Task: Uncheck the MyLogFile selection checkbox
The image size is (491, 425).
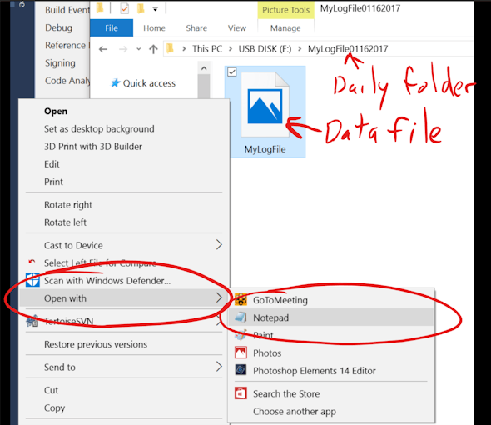Action: [232, 72]
